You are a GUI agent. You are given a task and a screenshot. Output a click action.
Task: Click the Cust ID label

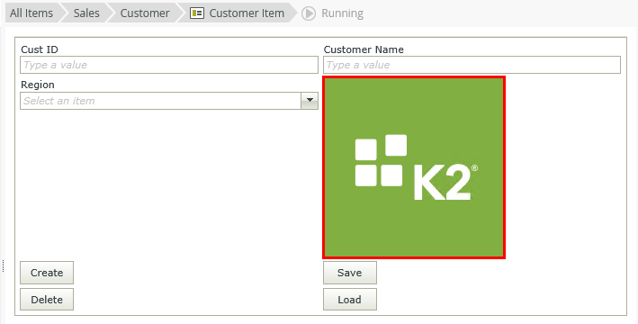point(40,49)
